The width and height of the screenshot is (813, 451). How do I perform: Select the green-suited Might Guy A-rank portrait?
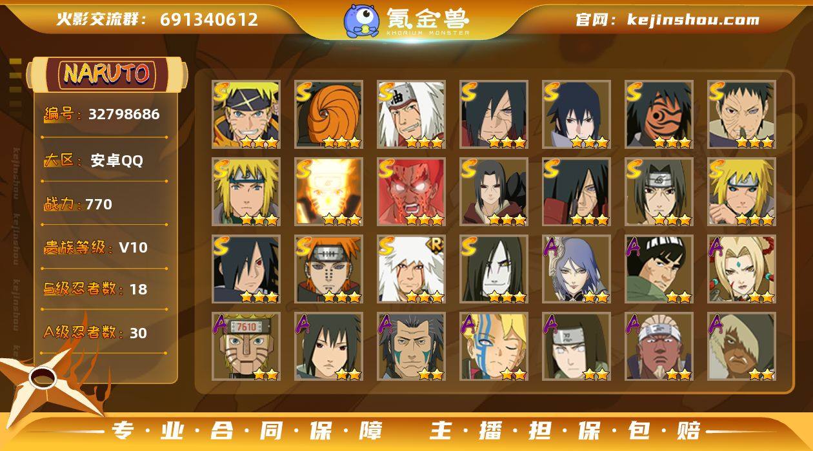[659, 269]
